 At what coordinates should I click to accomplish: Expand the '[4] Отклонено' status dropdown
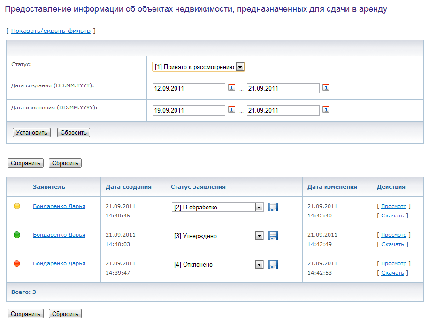pos(217,264)
